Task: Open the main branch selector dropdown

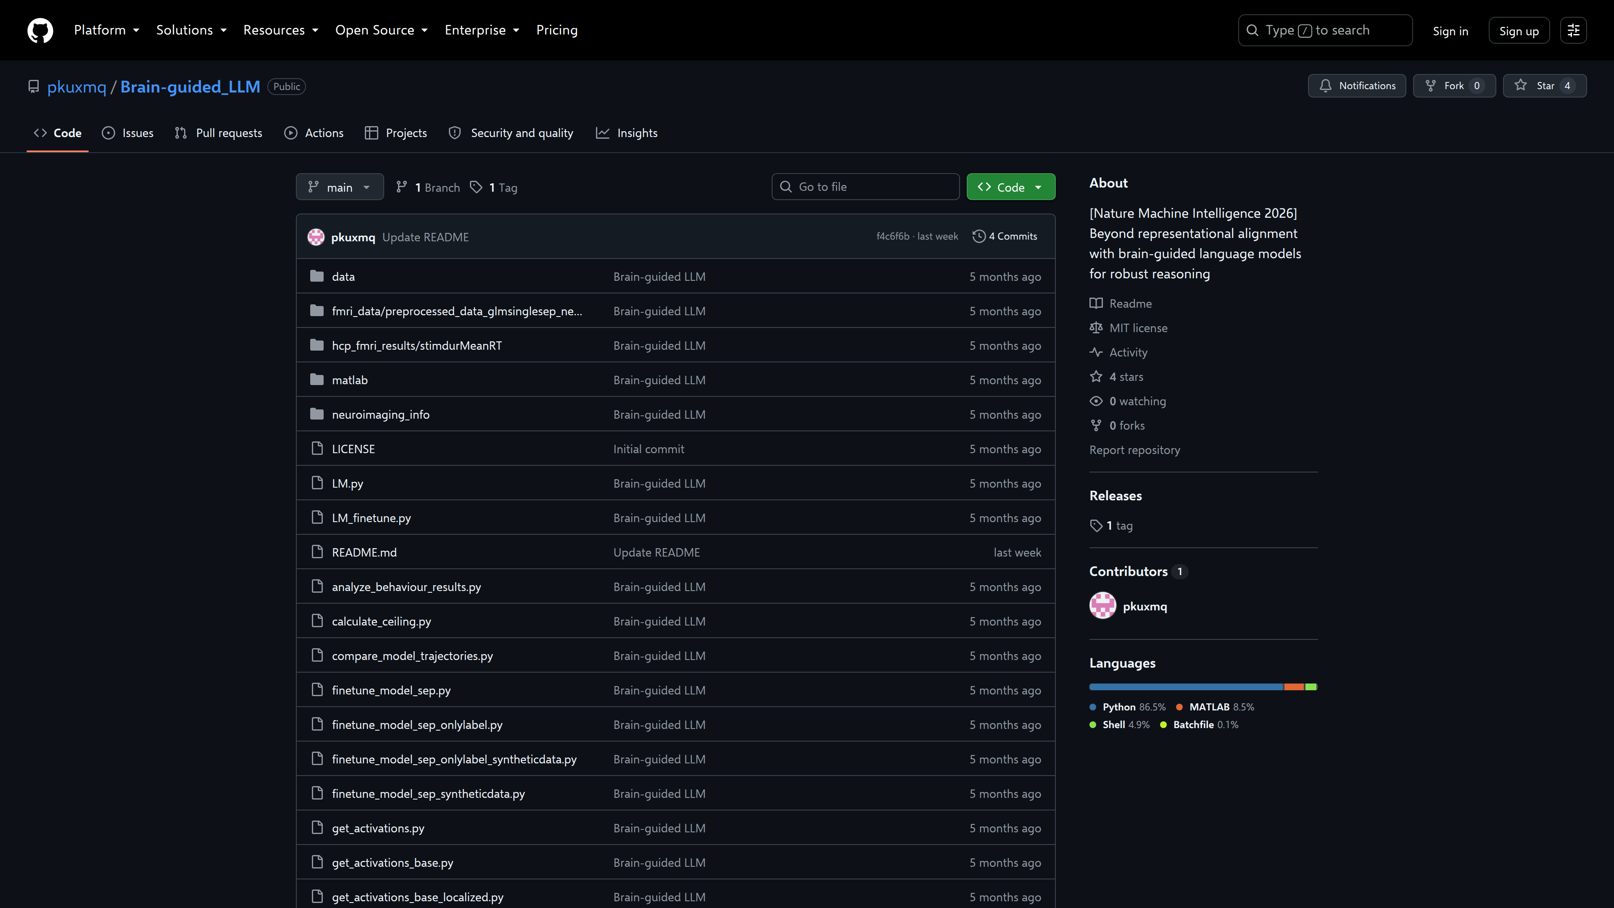Action: pos(340,187)
